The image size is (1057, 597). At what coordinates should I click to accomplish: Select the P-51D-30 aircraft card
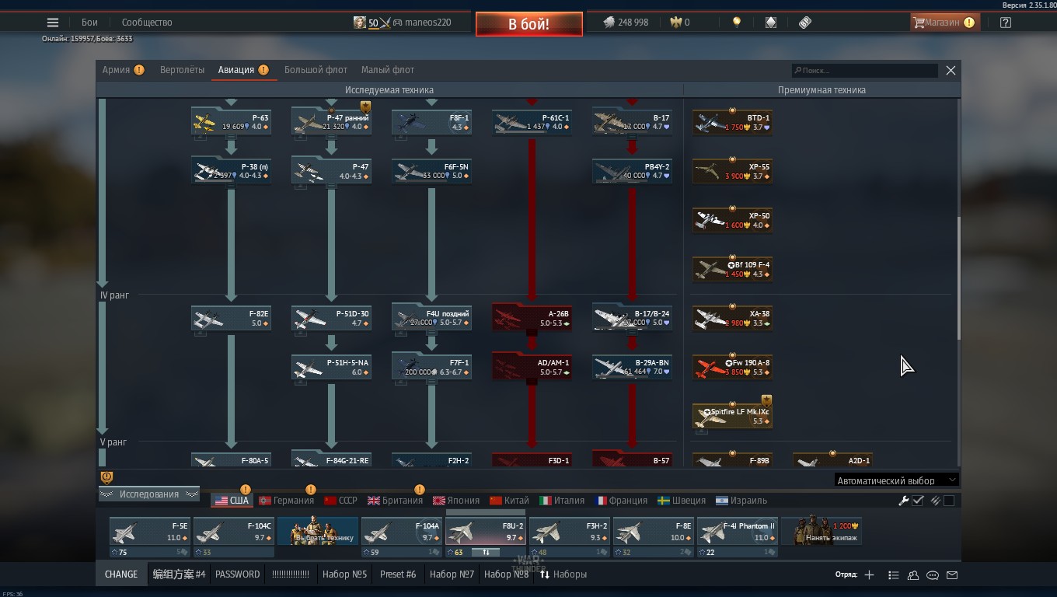click(x=332, y=318)
